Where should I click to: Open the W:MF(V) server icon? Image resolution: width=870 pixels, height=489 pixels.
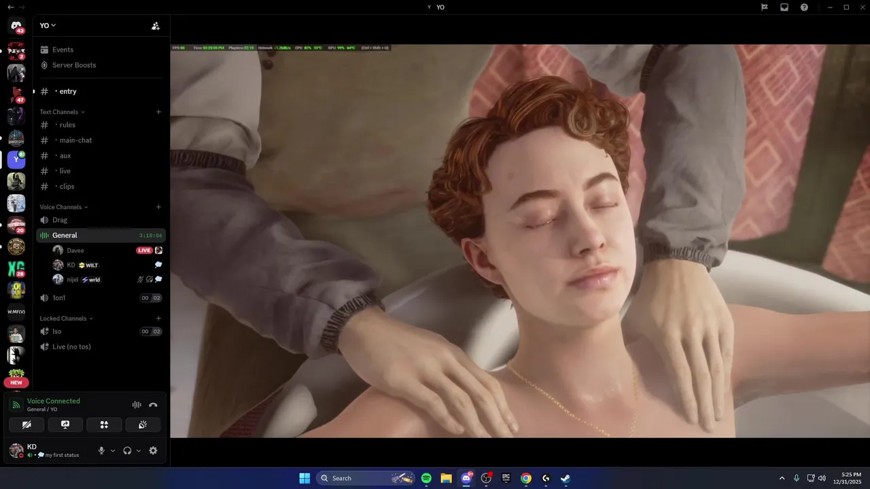16,312
